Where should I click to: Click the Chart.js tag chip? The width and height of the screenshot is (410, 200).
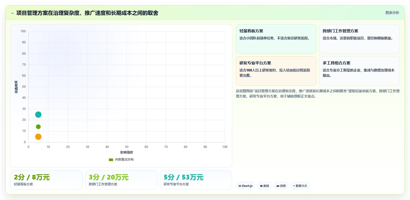(246, 186)
